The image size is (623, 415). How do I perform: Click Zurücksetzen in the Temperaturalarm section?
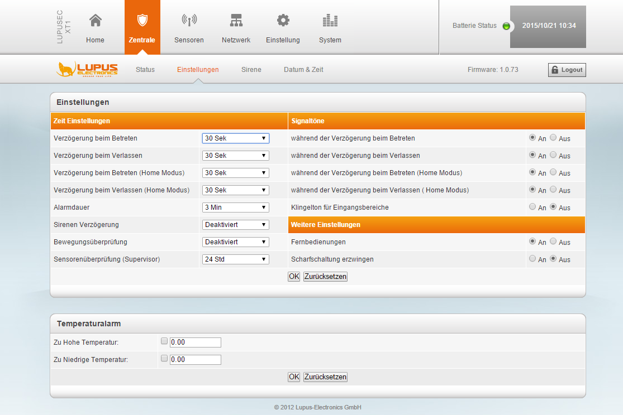click(325, 377)
